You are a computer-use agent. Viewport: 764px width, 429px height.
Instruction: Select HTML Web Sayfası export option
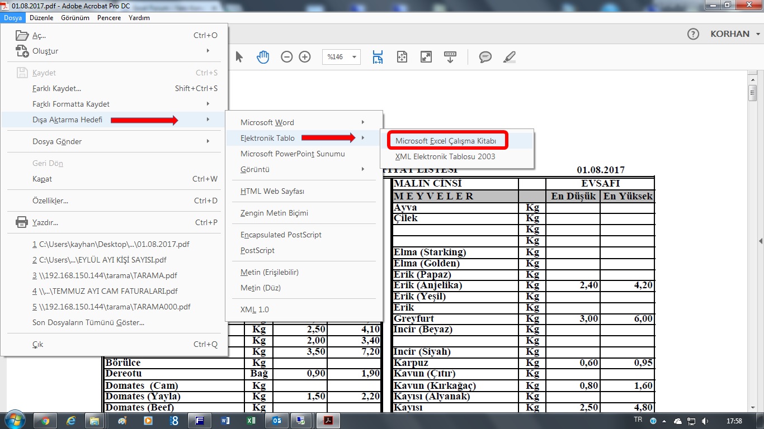tap(304, 191)
